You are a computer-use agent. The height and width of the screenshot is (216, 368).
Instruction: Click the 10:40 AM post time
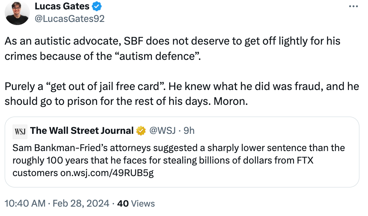[25, 203]
